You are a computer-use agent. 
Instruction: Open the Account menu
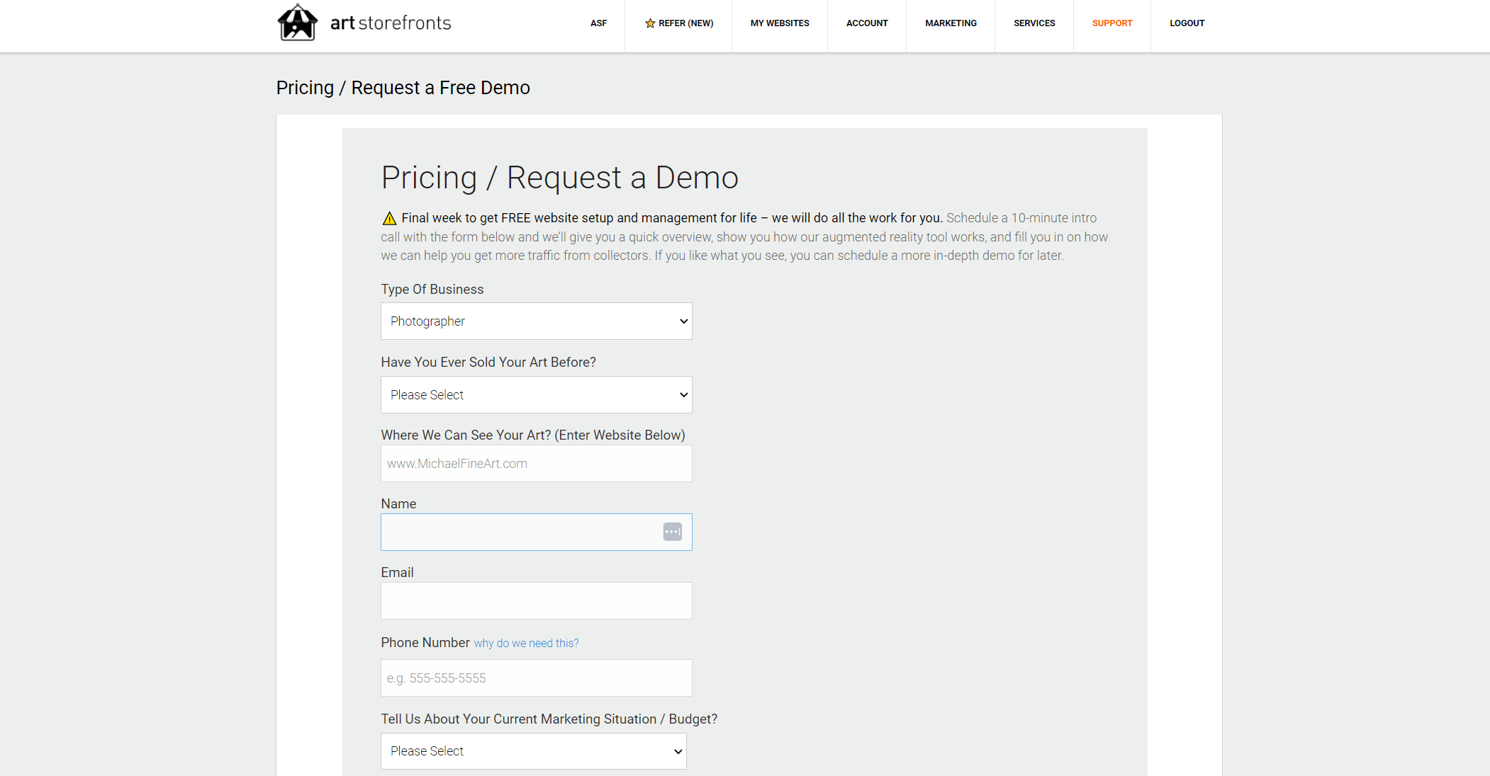[866, 23]
